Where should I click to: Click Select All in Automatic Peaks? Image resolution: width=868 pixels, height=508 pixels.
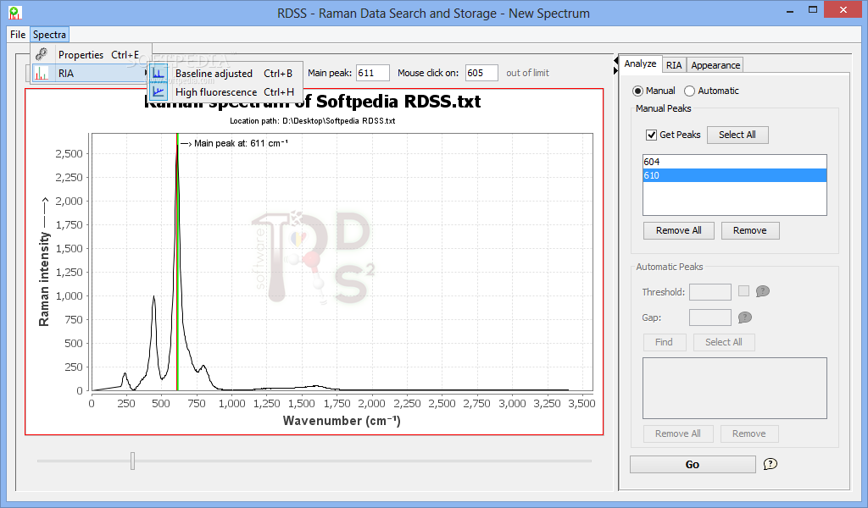(x=724, y=342)
